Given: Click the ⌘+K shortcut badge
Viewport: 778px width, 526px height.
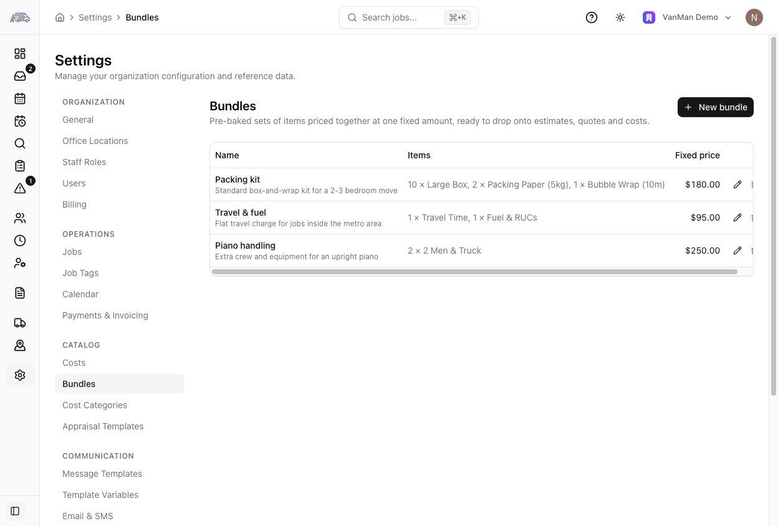Looking at the screenshot, I should coord(458,17).
